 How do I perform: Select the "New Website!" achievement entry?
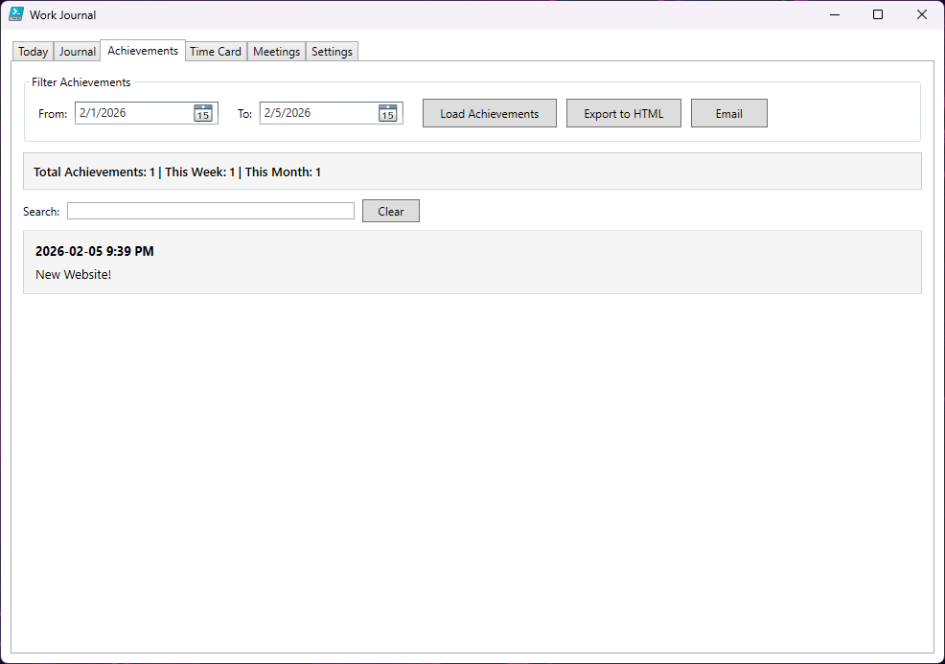tap(472, 263)
